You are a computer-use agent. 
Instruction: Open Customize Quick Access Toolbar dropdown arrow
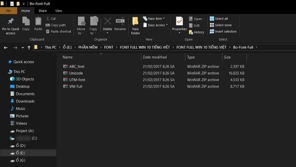click(x=24, y=4)
